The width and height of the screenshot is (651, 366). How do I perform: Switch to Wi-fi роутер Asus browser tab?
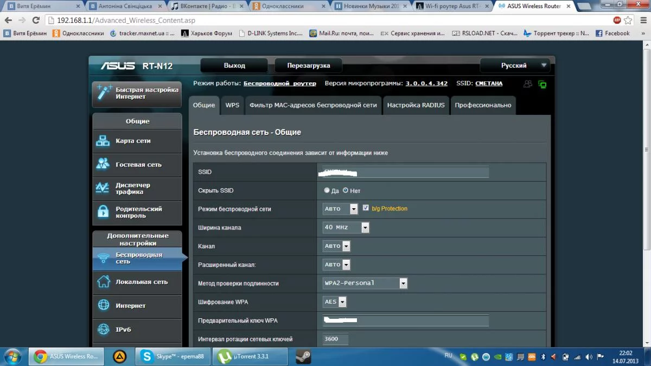click(x=452, y=6)
